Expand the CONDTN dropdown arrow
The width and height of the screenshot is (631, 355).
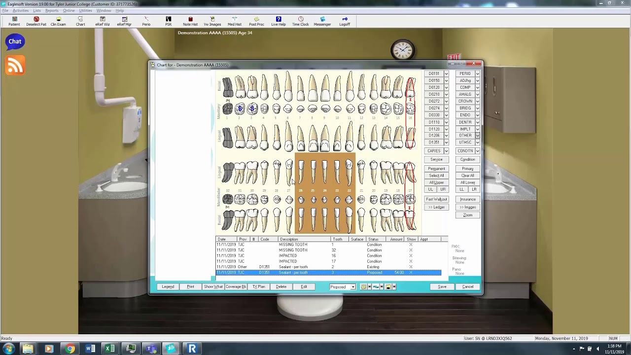pyautogui.click(x=477, y=151)
